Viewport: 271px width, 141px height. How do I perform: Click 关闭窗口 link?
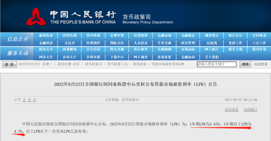(x=250, y=110)
